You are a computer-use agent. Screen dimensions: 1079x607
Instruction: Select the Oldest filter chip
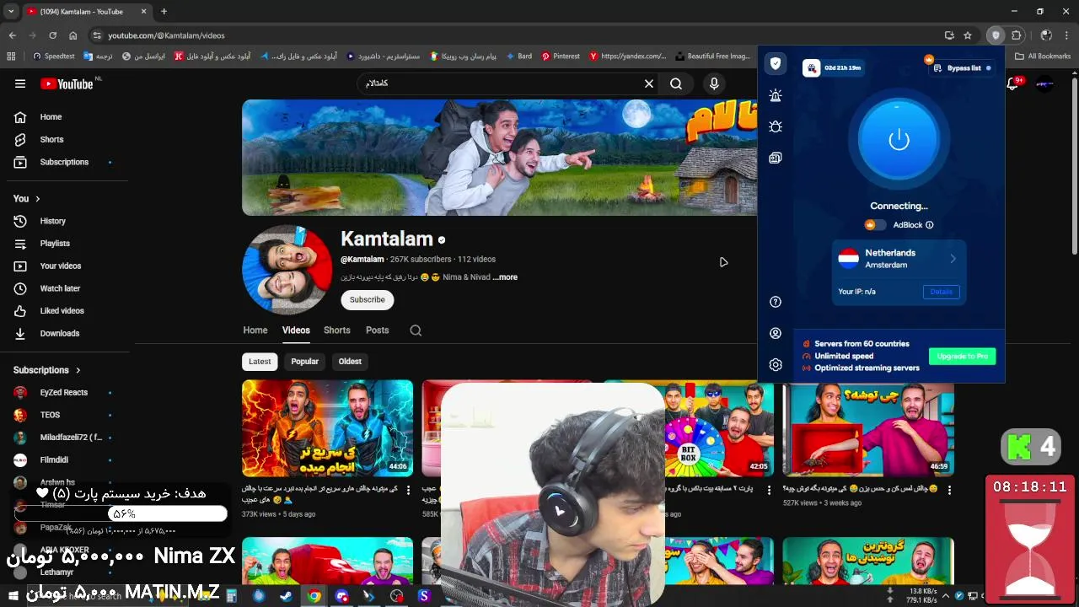[x=350, y=362]
